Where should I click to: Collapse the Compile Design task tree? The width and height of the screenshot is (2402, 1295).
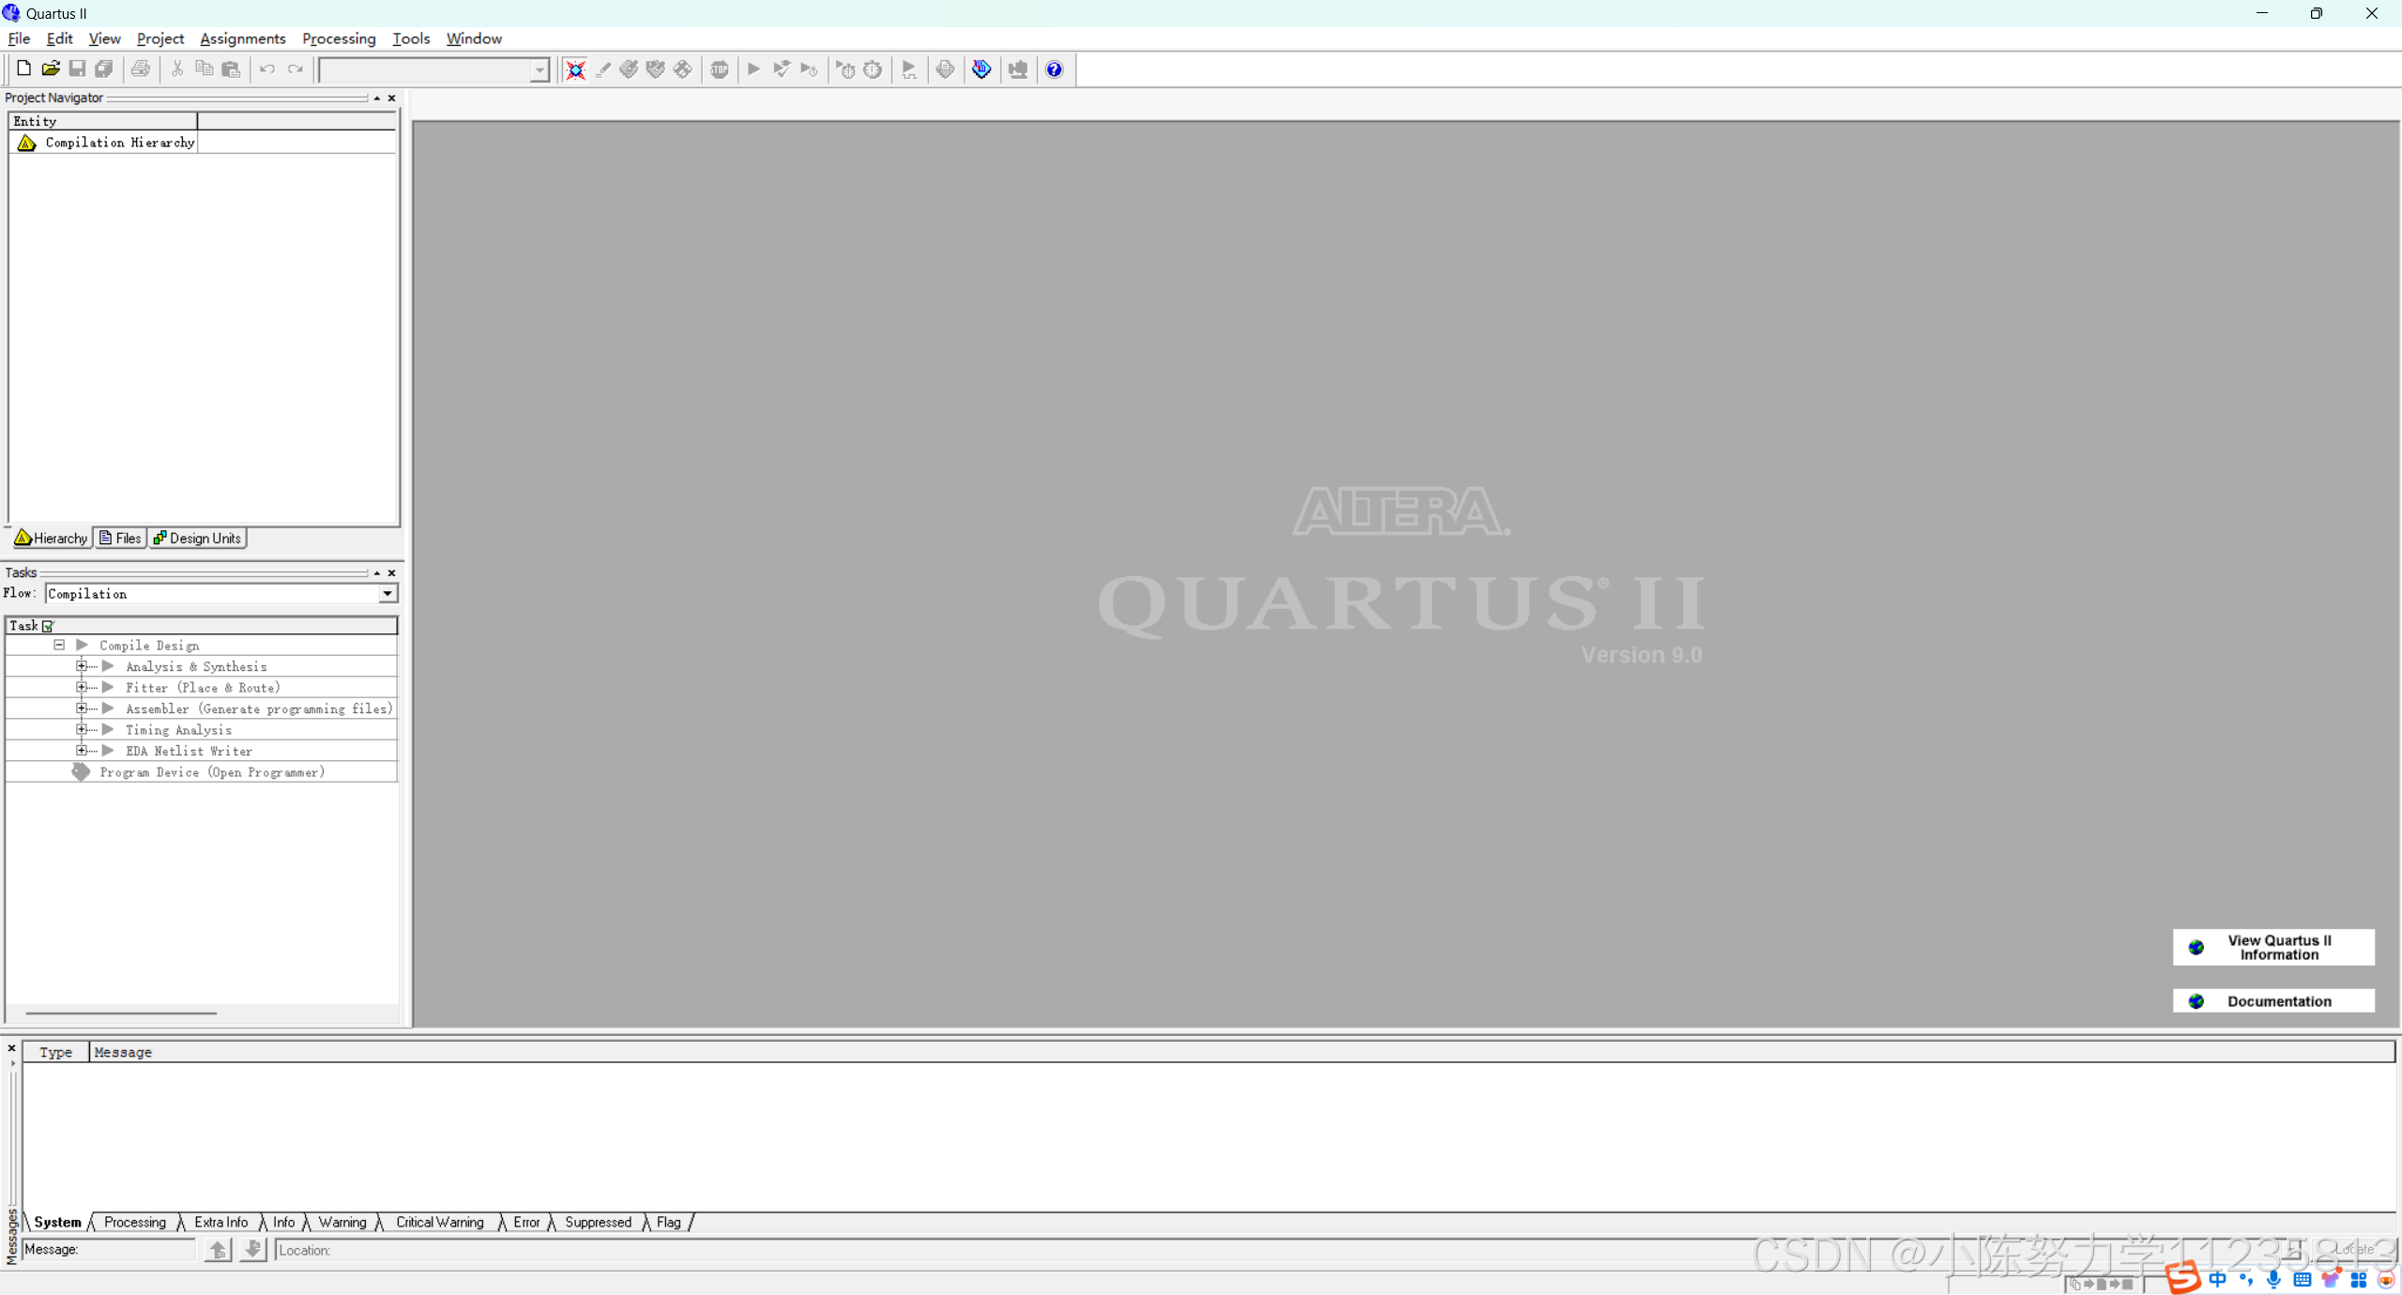pyautogui.click(x=59, y=645)
